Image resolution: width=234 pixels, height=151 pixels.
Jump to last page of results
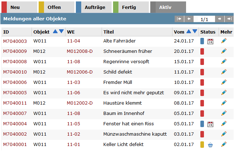(x=229, y=19)
